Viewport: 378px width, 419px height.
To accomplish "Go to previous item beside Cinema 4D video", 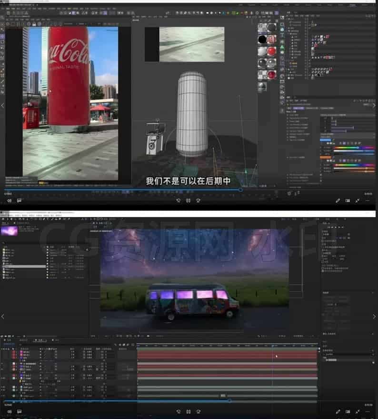I will [x=3, y=106].
